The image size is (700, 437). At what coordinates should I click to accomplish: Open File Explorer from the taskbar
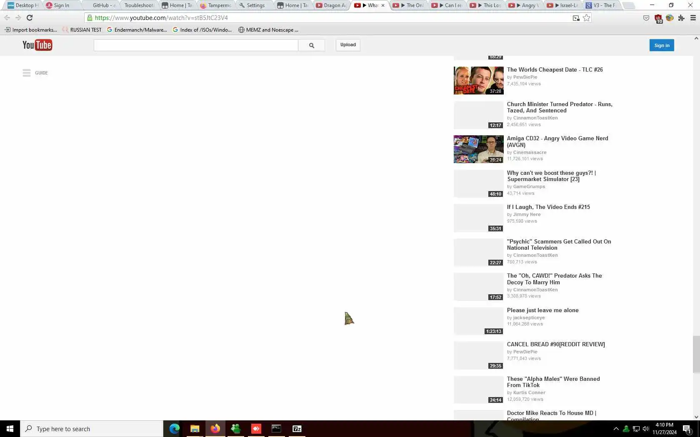pos(195,429)
